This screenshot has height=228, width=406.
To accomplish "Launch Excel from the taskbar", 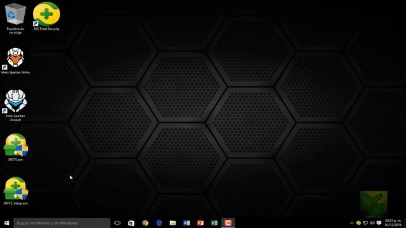I will 214,223.
